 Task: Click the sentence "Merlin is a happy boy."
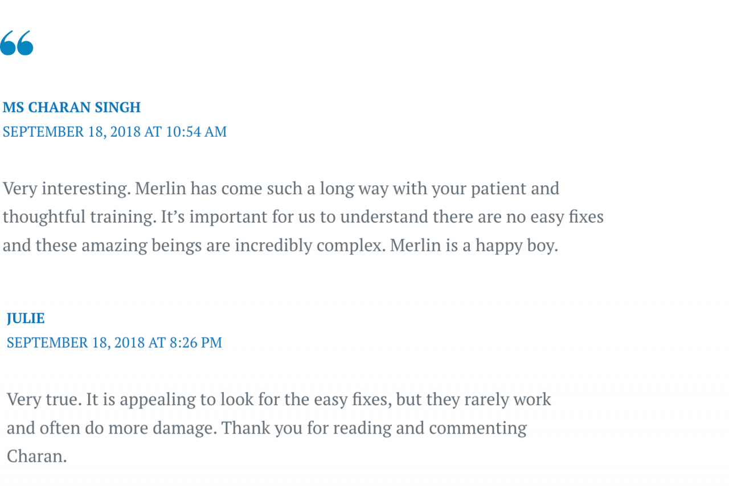(473, 245)
